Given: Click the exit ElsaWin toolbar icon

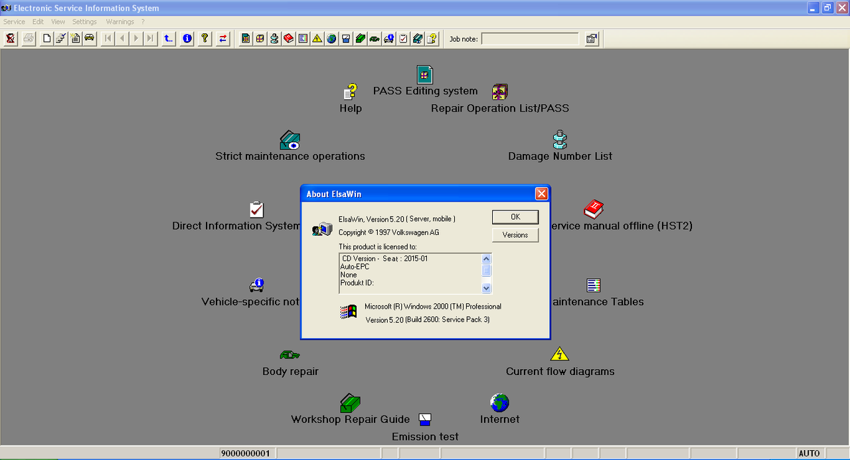Looking at the screenshot, I should tap(11, 38).
